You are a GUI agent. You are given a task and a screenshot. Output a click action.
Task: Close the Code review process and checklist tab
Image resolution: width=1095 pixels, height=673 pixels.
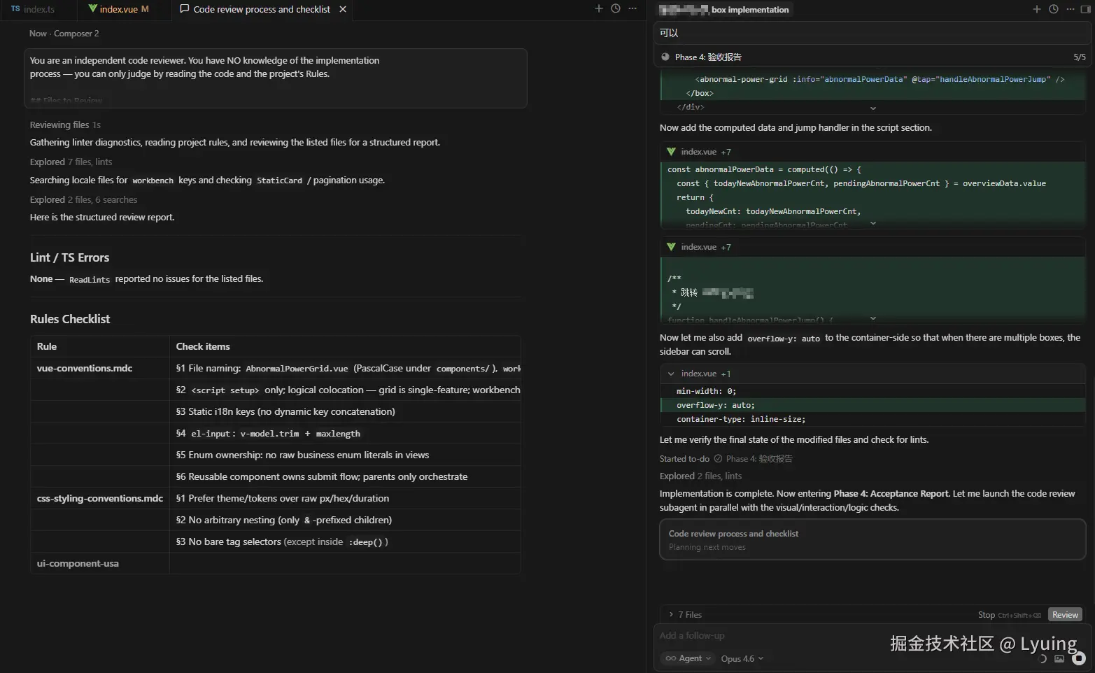[343, 9]
